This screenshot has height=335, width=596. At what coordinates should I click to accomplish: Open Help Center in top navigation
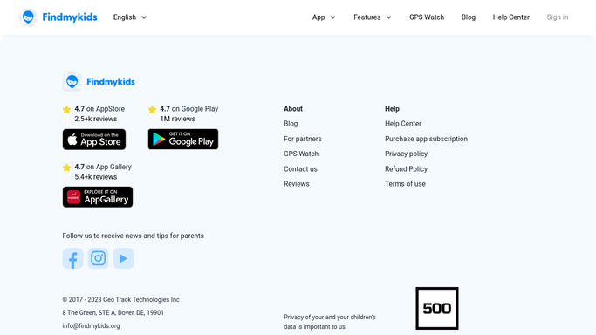[510, 17]
